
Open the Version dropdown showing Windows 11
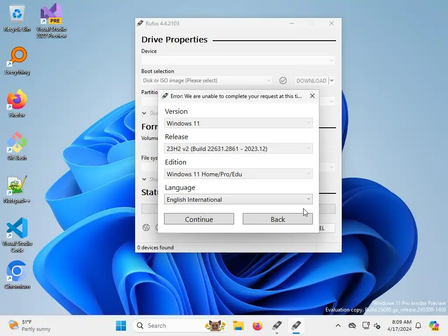238,123
